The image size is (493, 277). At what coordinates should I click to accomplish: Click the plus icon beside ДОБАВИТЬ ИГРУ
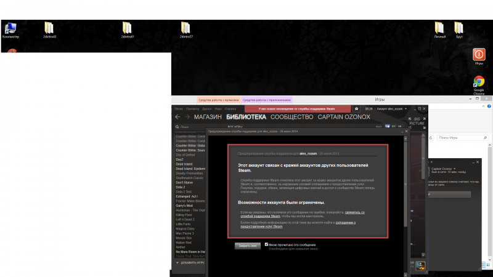click(177, 263)
